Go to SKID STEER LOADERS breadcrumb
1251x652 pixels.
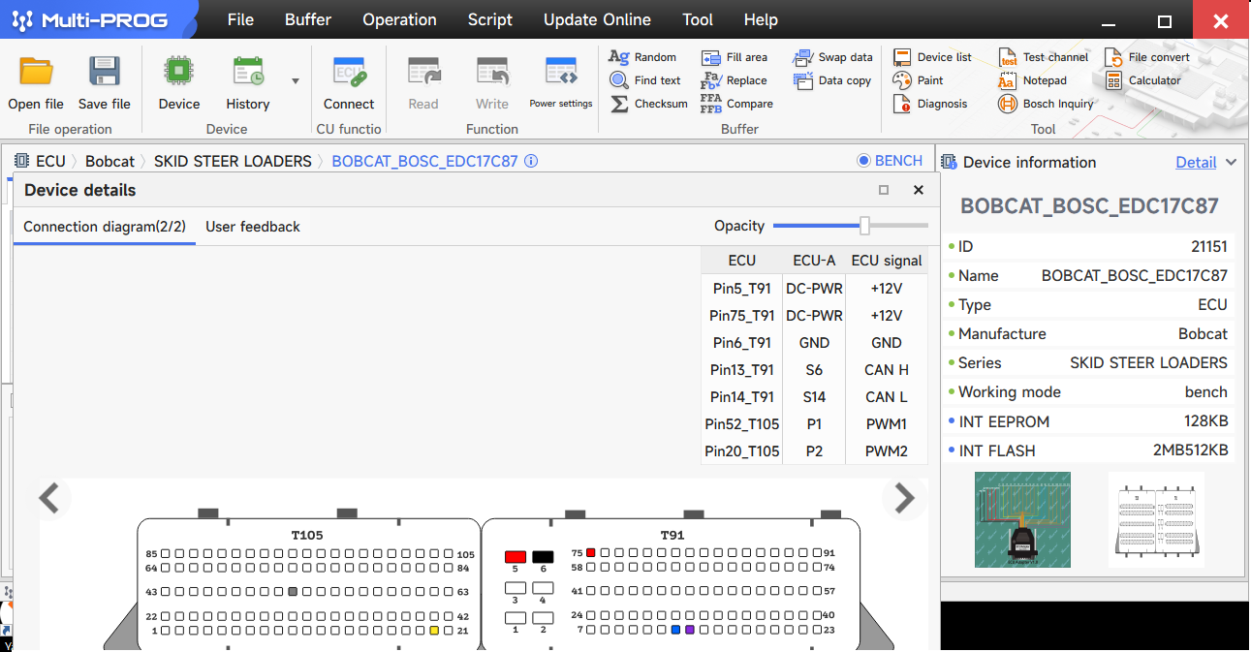click(x=233, y=162)
